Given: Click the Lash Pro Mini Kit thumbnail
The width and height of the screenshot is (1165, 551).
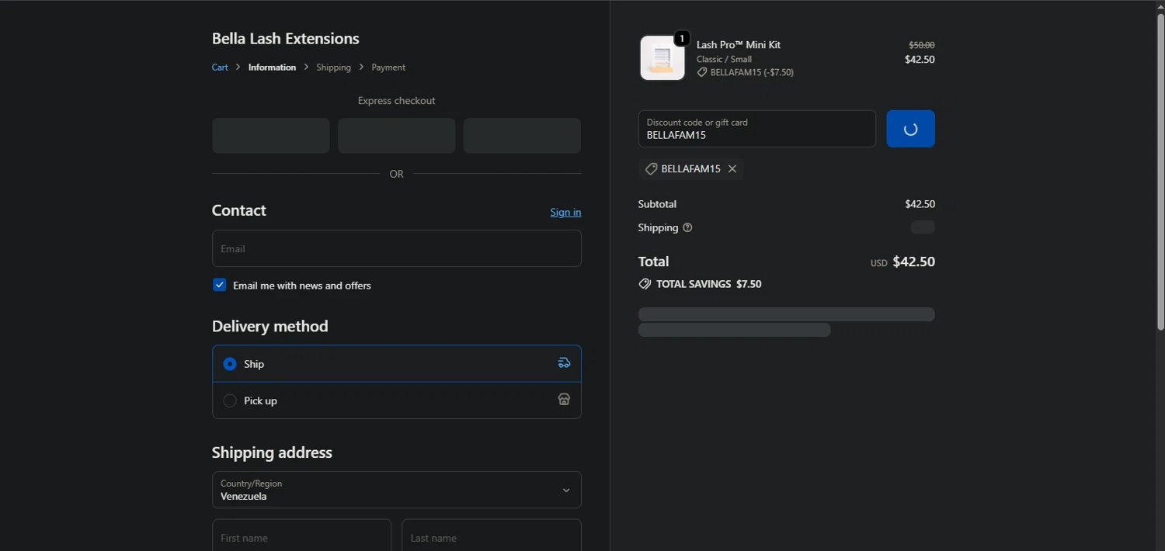Looking at the screenshot, I should click(x=662, y=58).
